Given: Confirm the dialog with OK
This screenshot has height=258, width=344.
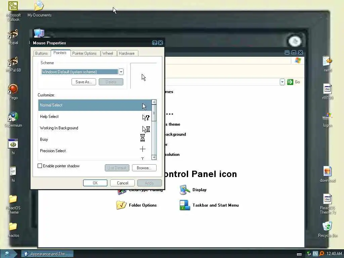Looking at the screenshot, I should tap(95, 183).
